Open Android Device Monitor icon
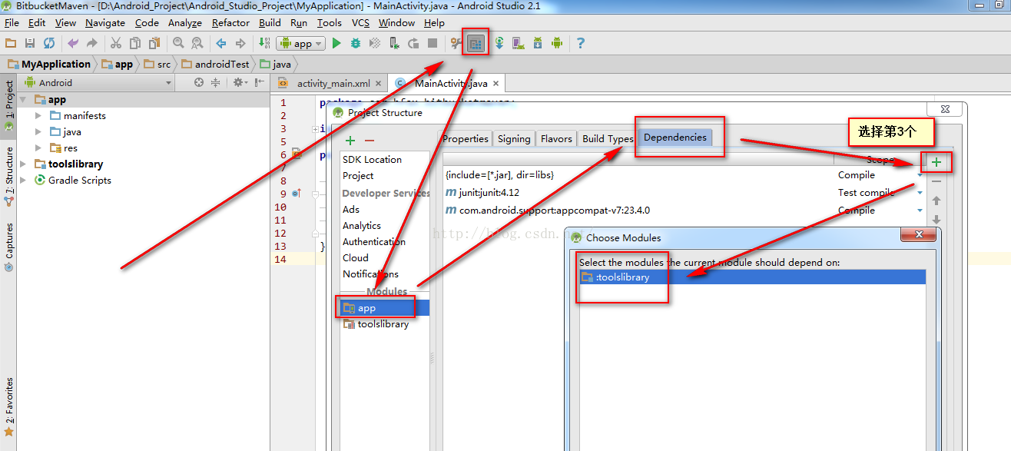Image resolution: width=1011 pixels, height=451 pixels. [x=557, y=43]
